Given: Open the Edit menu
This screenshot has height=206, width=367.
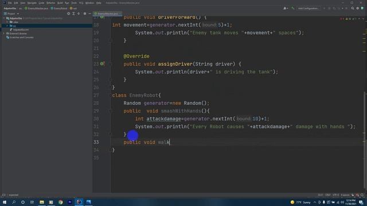Looking at the screenshot, I should coord(16,3).
